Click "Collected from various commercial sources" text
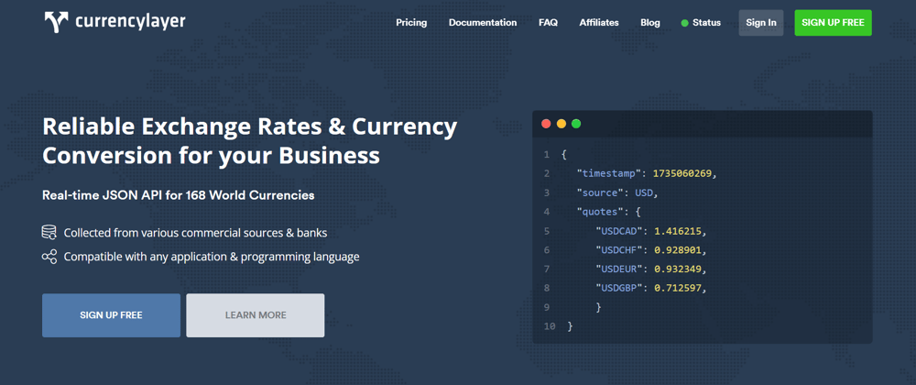The width and height of the screenshot is (916, 385). 195,233
